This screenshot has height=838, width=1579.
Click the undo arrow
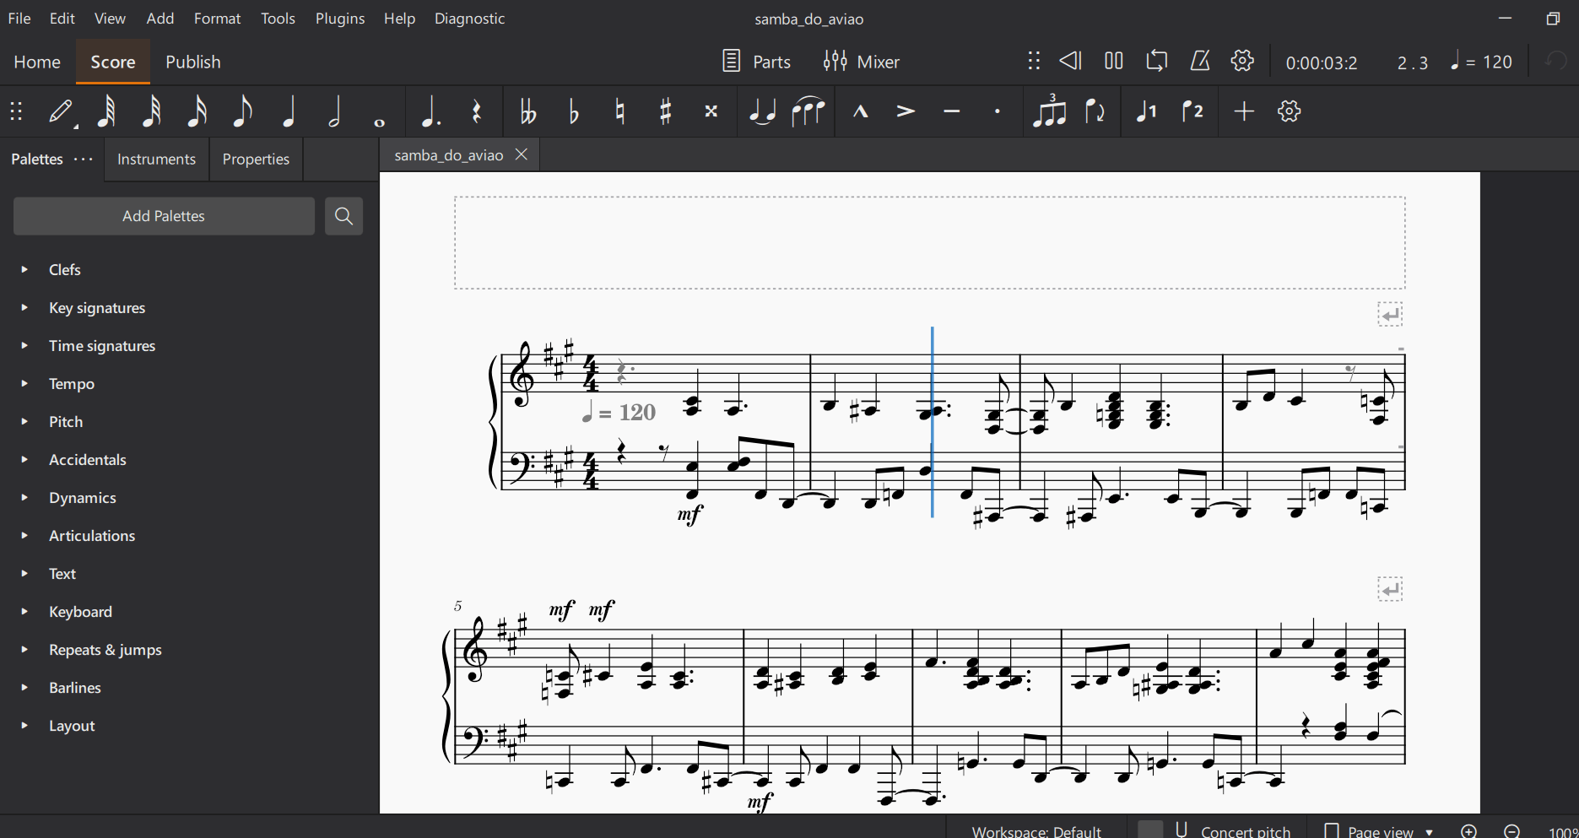(1556, 62)
